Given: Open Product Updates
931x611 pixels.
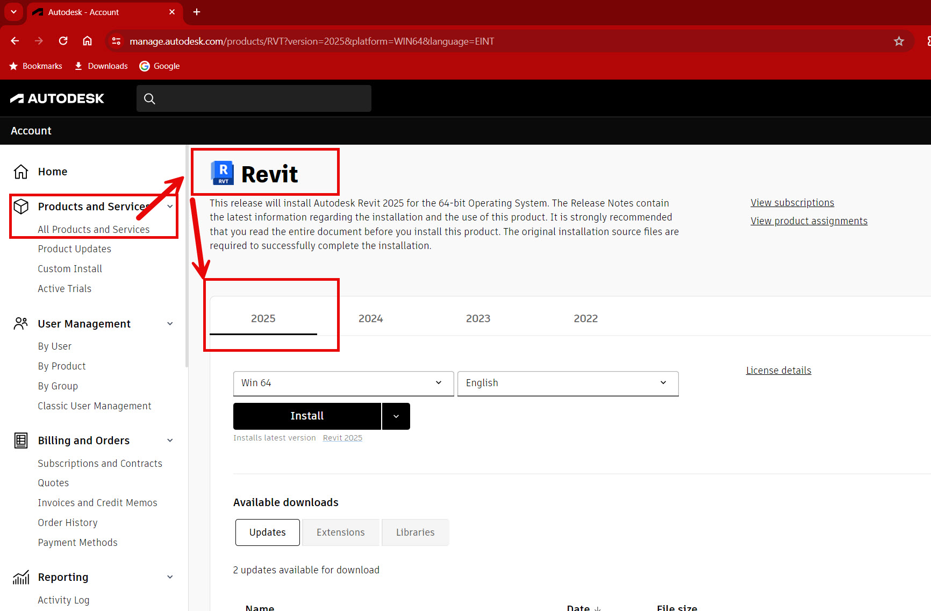Looking at the screenshot, I should pyautogui.click(x=74, y=249).
